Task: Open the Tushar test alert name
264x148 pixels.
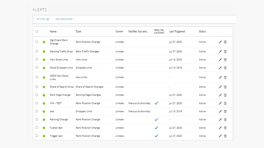Action: point(56,128)
